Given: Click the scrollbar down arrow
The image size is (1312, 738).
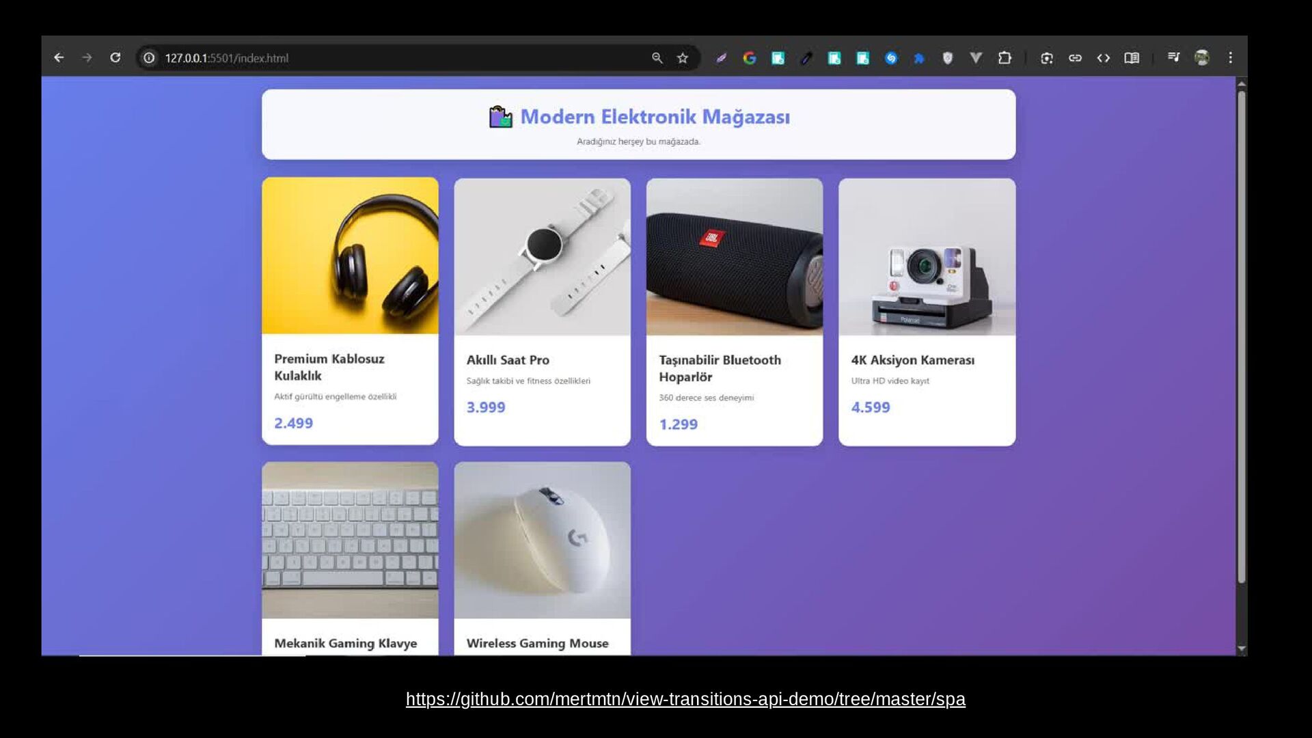Looking at the screenshot, I should coord(1242,648).
